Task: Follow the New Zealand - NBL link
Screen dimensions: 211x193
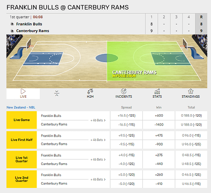Action: coord(21,107)
